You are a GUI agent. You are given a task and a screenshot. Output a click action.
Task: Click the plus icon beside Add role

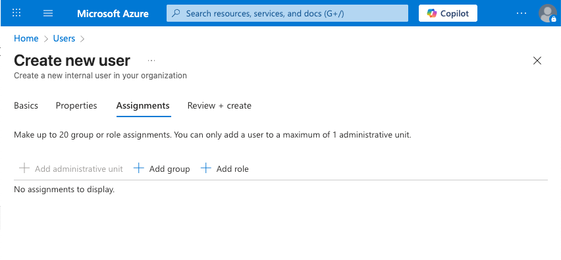(x=205, y=168)
